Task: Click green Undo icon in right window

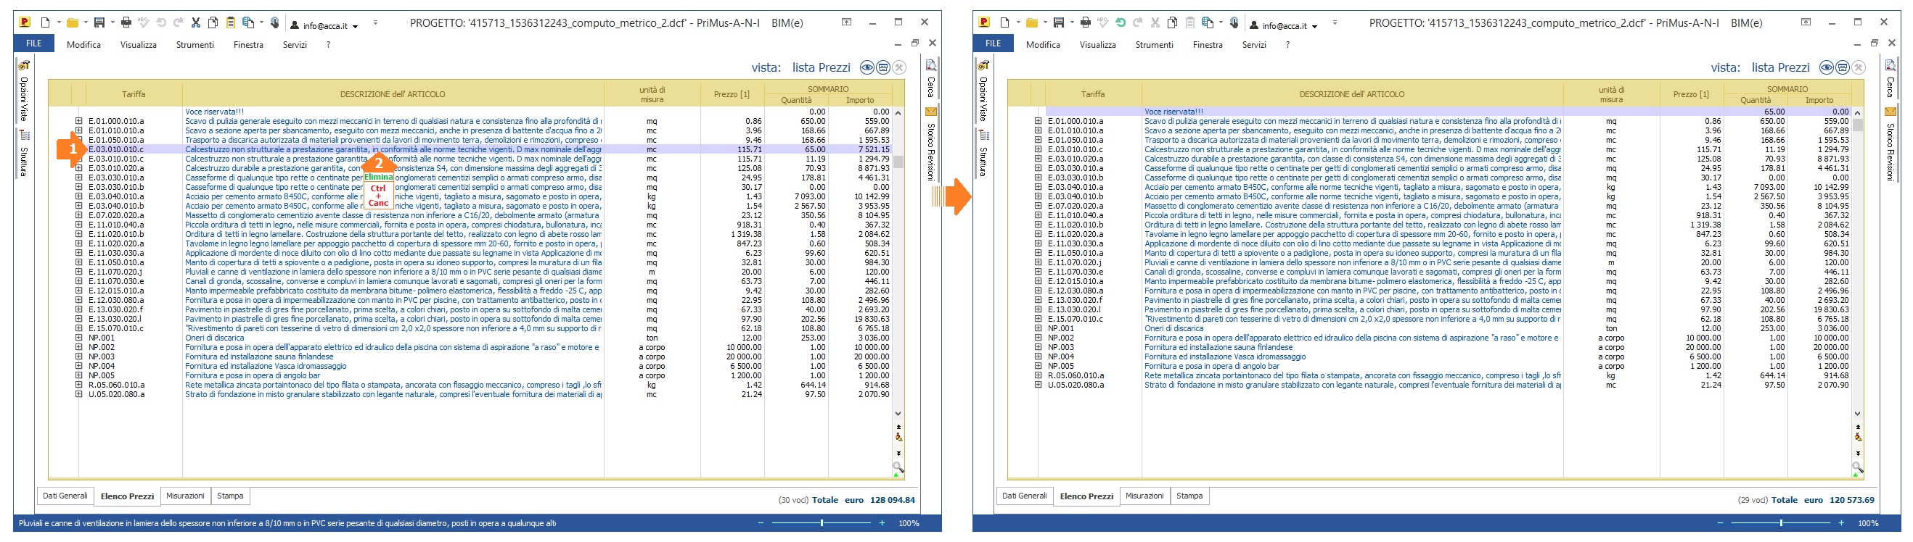Action: [1121, 22]
